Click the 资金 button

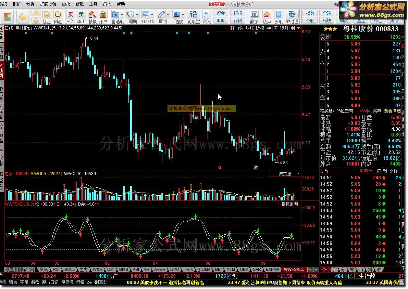pyautogui.click(x=221, y=13)
